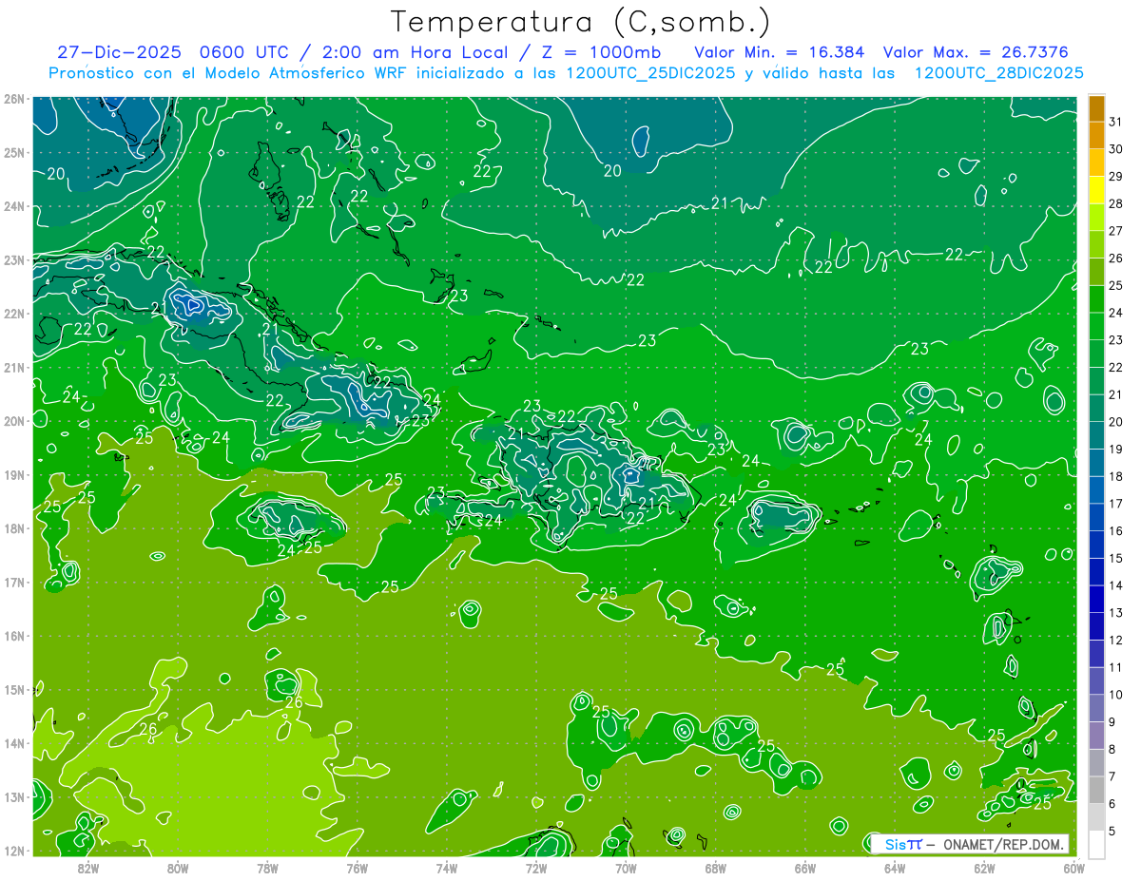Pick the gray legend swatch between 6 and 7
The width and height of the screenshot is (1141, 881).
tap(1096, 790)
